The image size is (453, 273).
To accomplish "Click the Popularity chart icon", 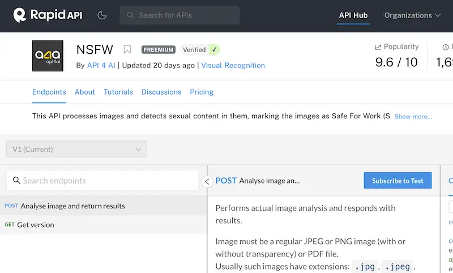I will (378, 47).
